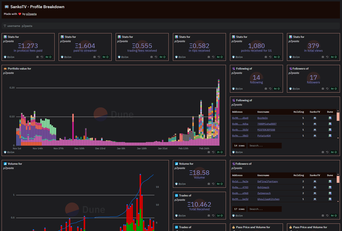Click Followers table scrollbar thumb
342x231 pixels.
click(x=338, y=179)
